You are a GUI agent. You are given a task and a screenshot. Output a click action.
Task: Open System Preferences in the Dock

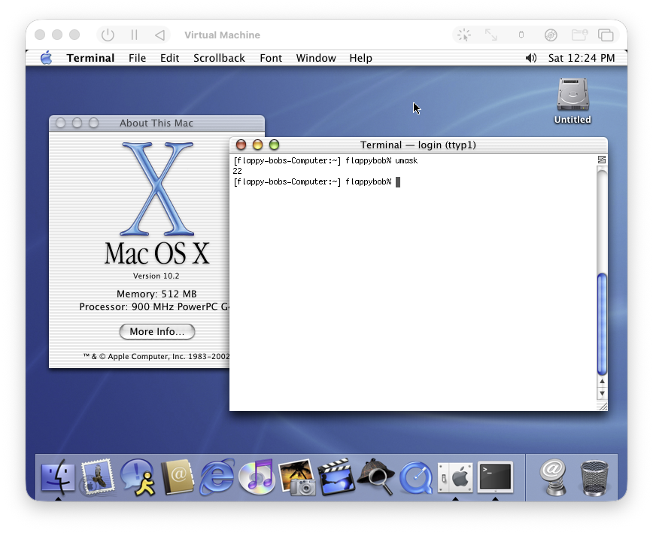point(455,477)
